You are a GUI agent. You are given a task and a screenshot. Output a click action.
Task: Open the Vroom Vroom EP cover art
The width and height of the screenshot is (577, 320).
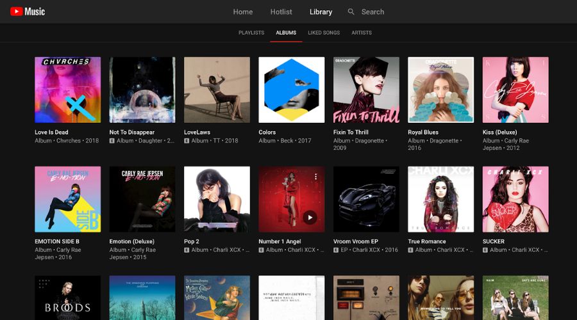coord(366,199)
